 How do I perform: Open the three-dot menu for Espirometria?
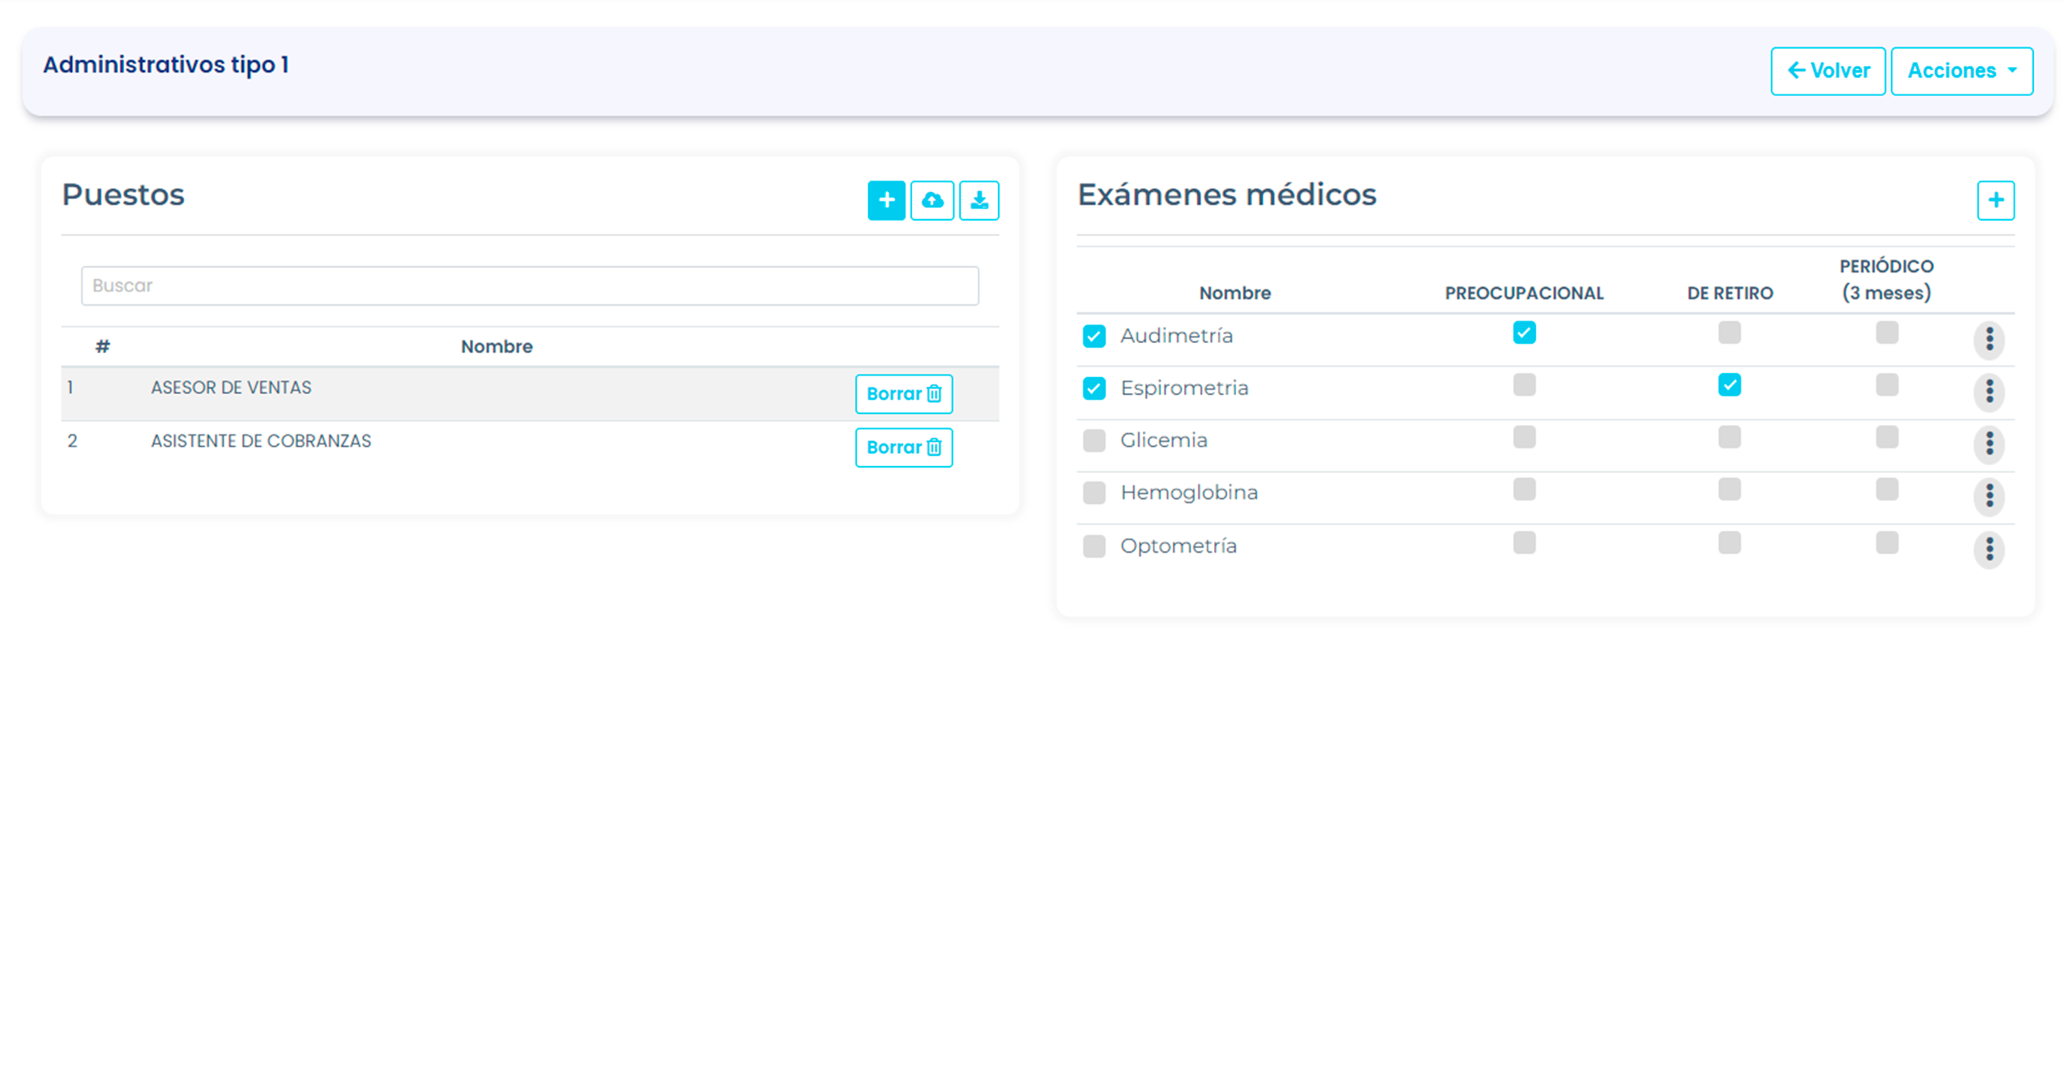coord(1989,392)
